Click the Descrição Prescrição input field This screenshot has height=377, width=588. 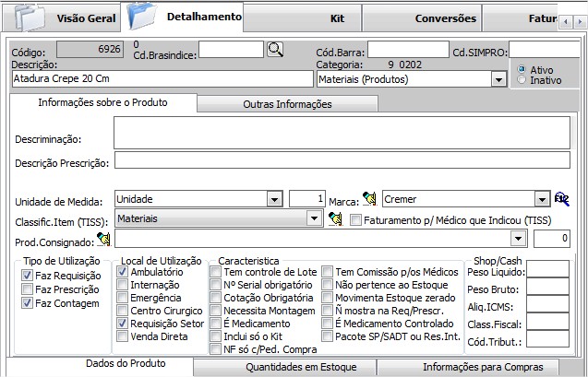click(342, 162)
